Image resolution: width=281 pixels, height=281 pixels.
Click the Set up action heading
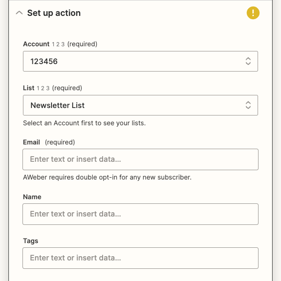click(x=54, y=13)
